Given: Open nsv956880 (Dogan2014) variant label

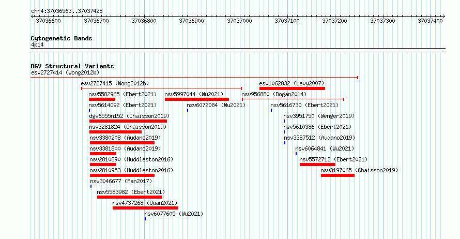Looking at the screenshot, I should [x=274, y=94].
